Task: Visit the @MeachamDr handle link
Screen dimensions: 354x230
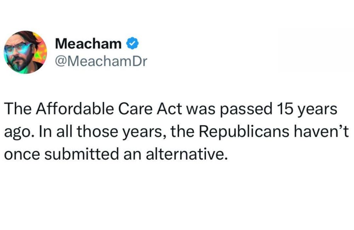Action: point(101,61)
